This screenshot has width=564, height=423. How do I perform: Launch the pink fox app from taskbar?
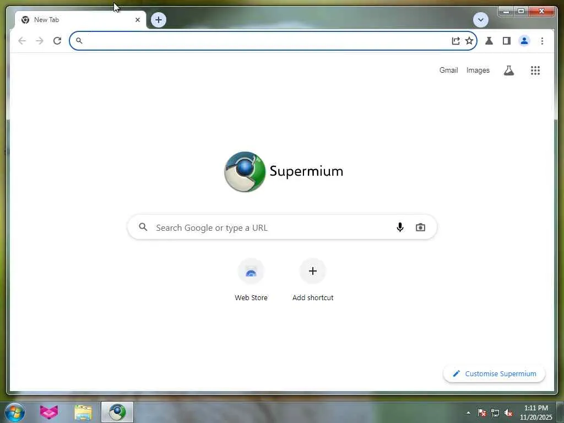(x=49, y=412)
